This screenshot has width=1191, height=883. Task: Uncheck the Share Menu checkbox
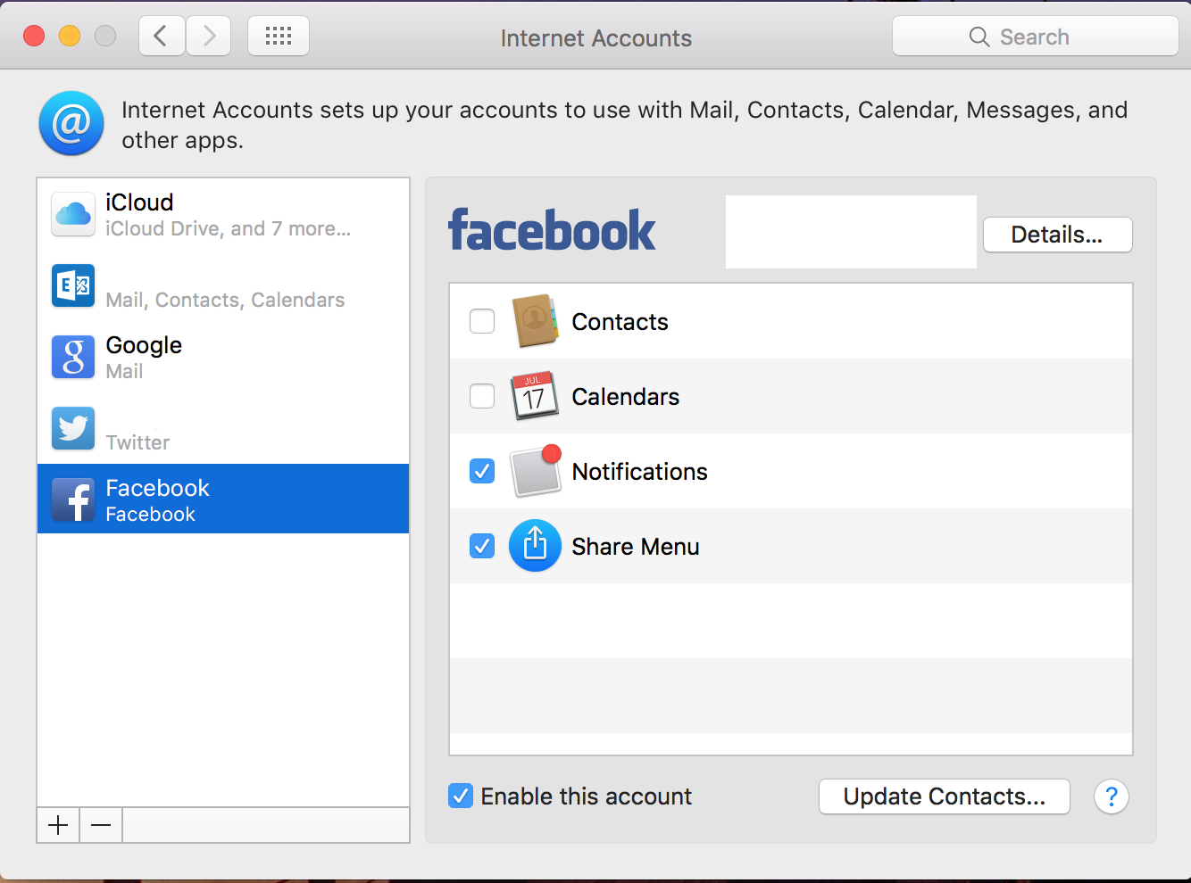click(482, 546)
